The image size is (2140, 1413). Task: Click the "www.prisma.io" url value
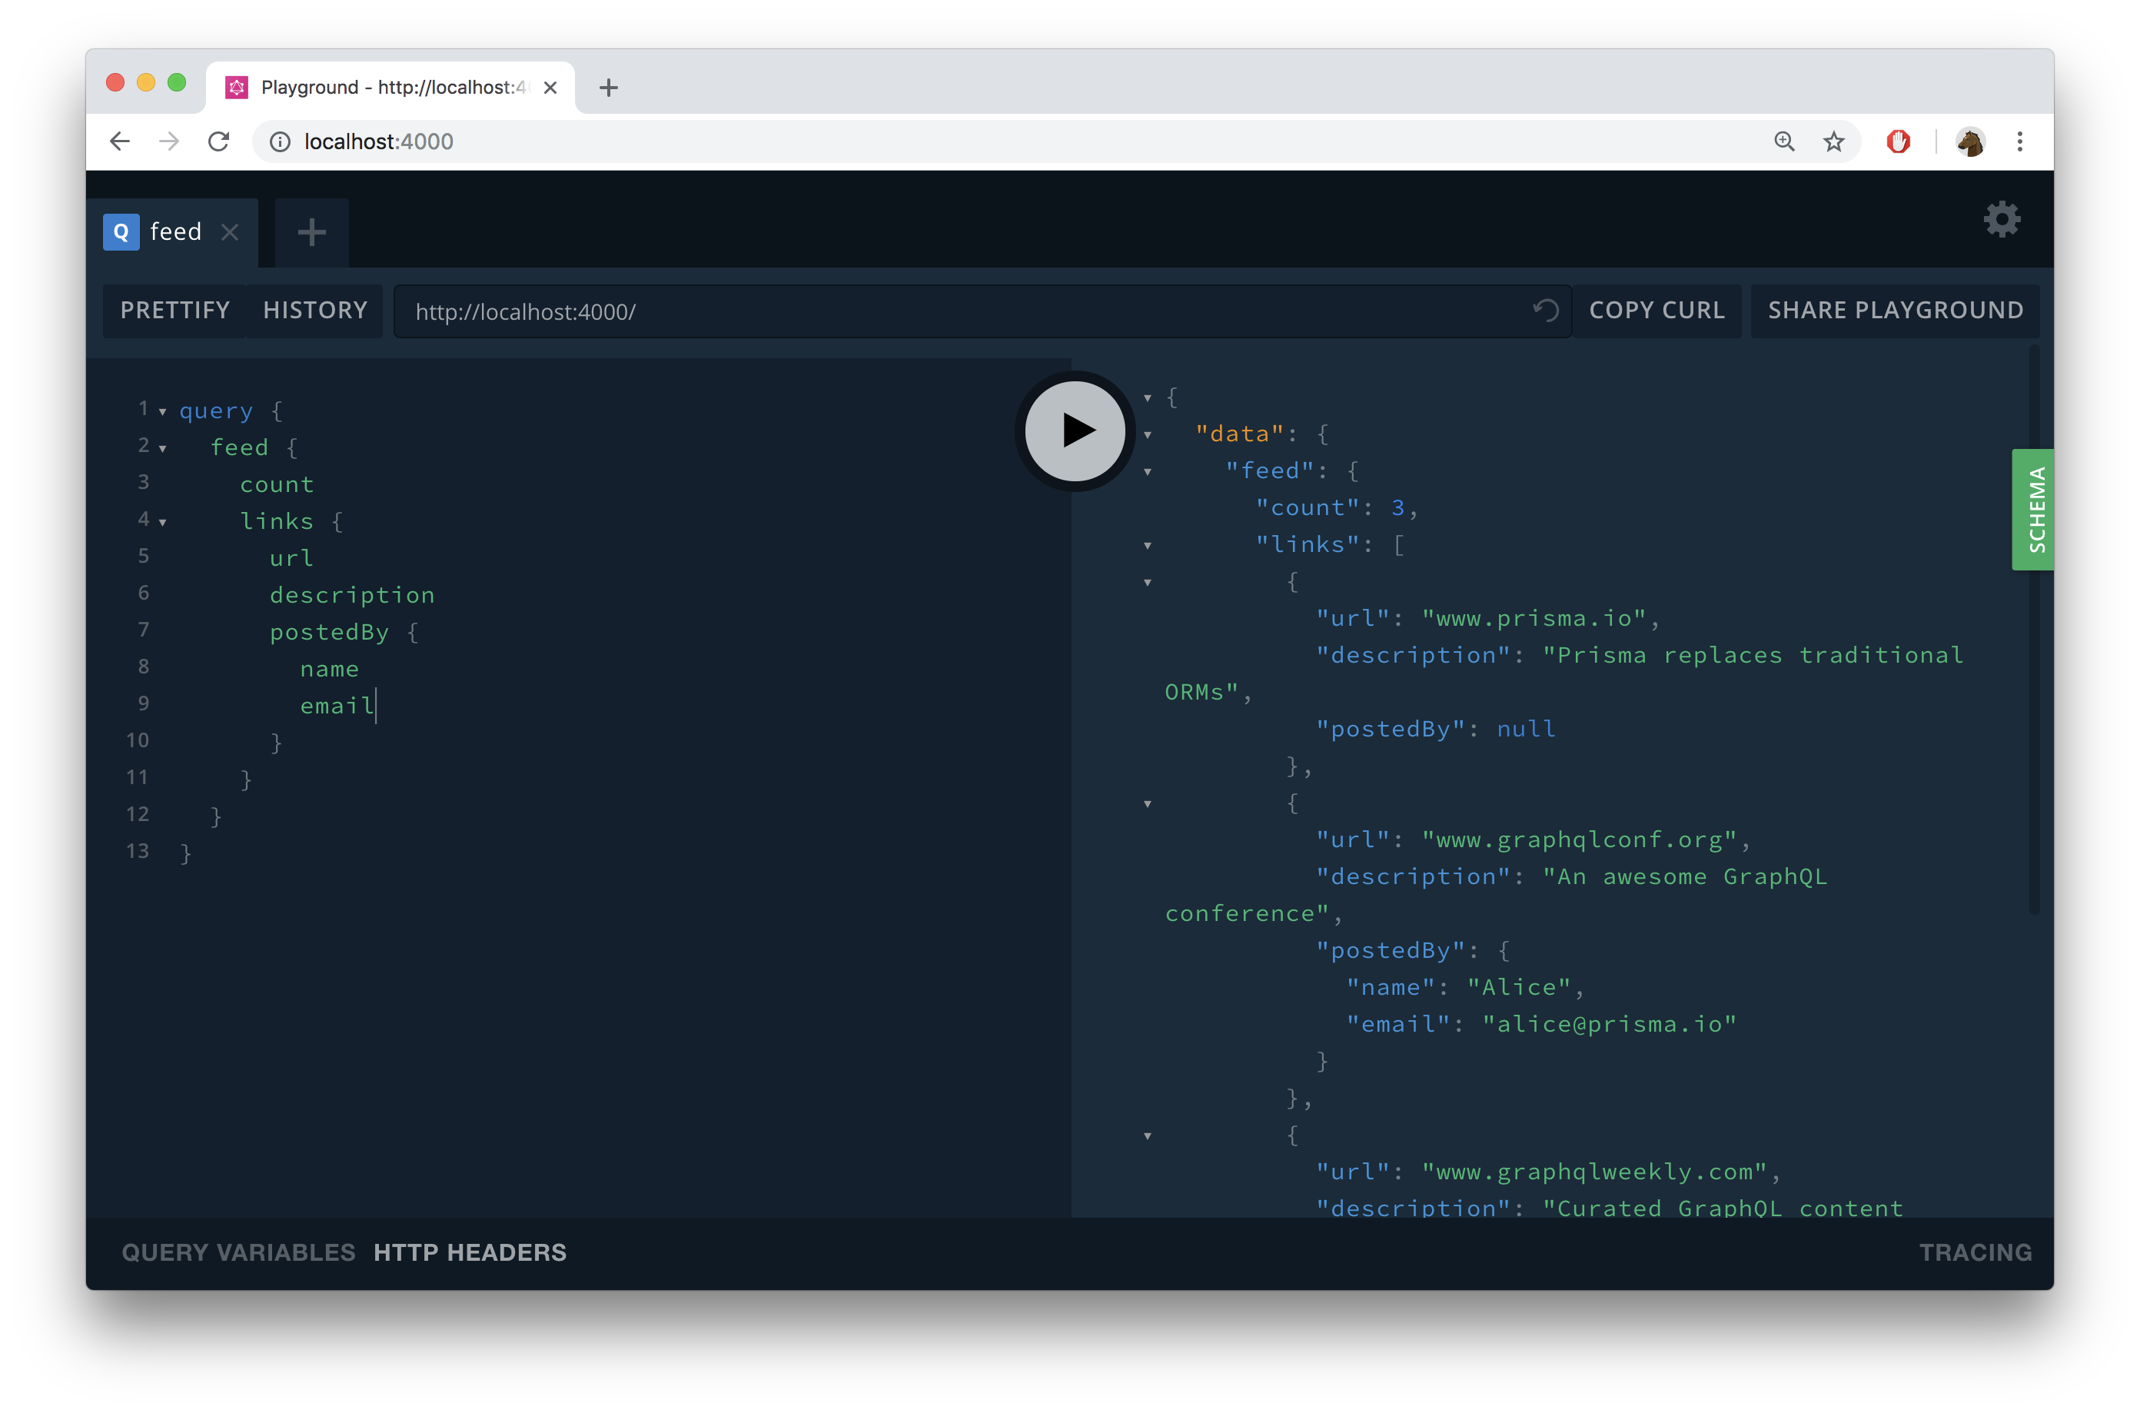click(x=1534, y=619)
